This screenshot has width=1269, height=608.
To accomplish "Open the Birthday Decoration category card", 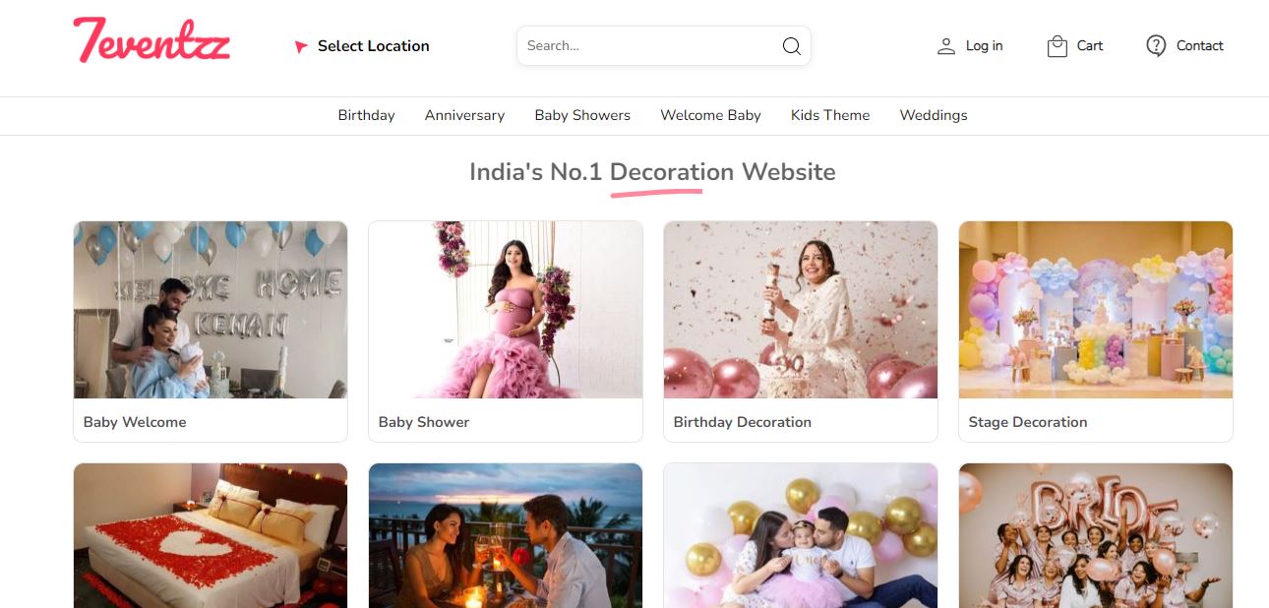I will pos(801,332).
